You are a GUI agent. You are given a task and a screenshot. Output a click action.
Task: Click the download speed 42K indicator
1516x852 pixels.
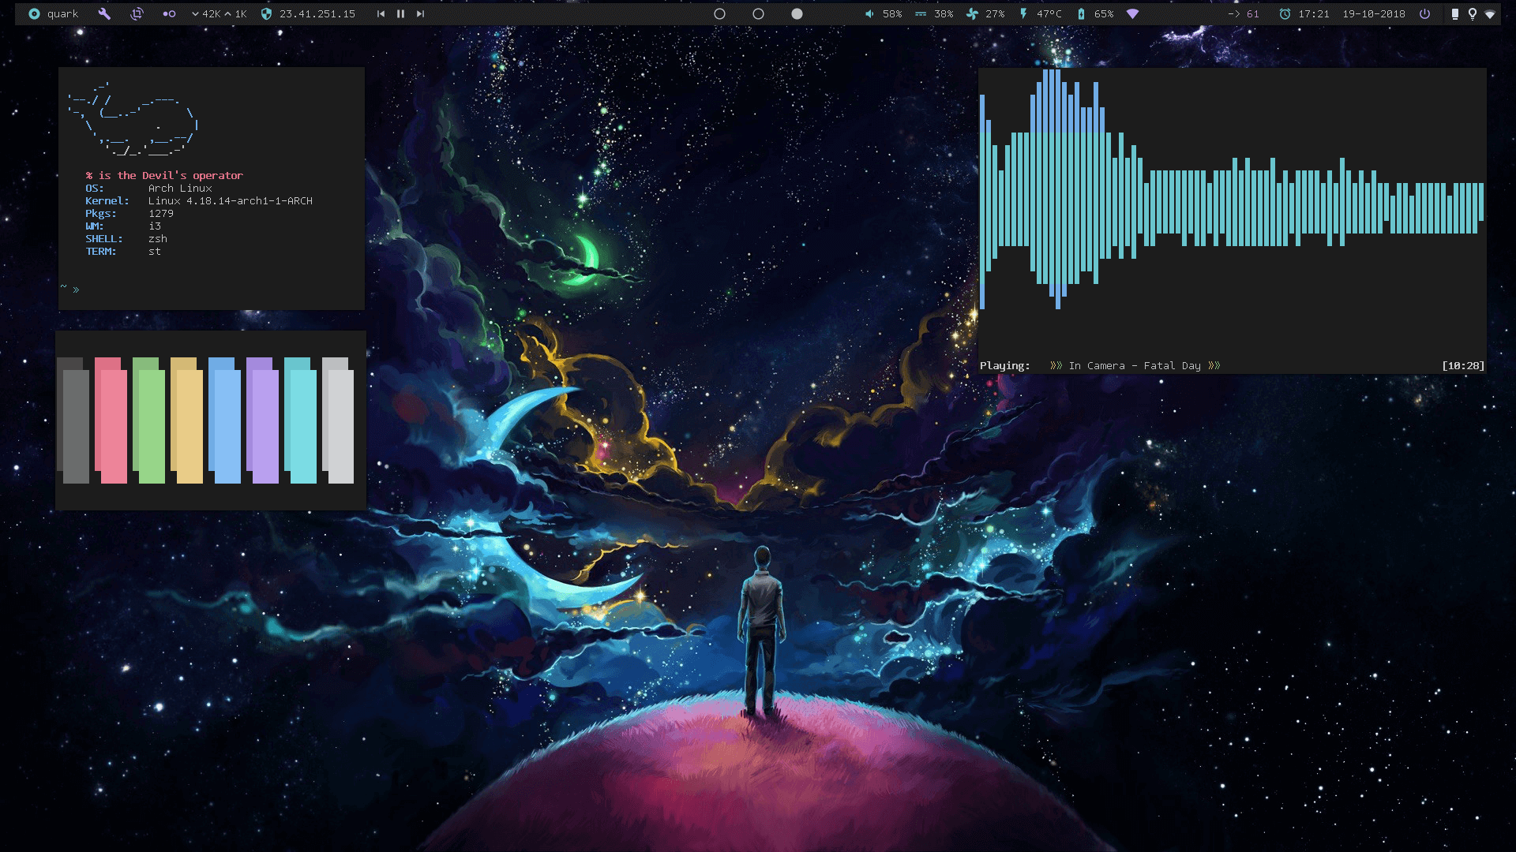click(x=207, y=14)
